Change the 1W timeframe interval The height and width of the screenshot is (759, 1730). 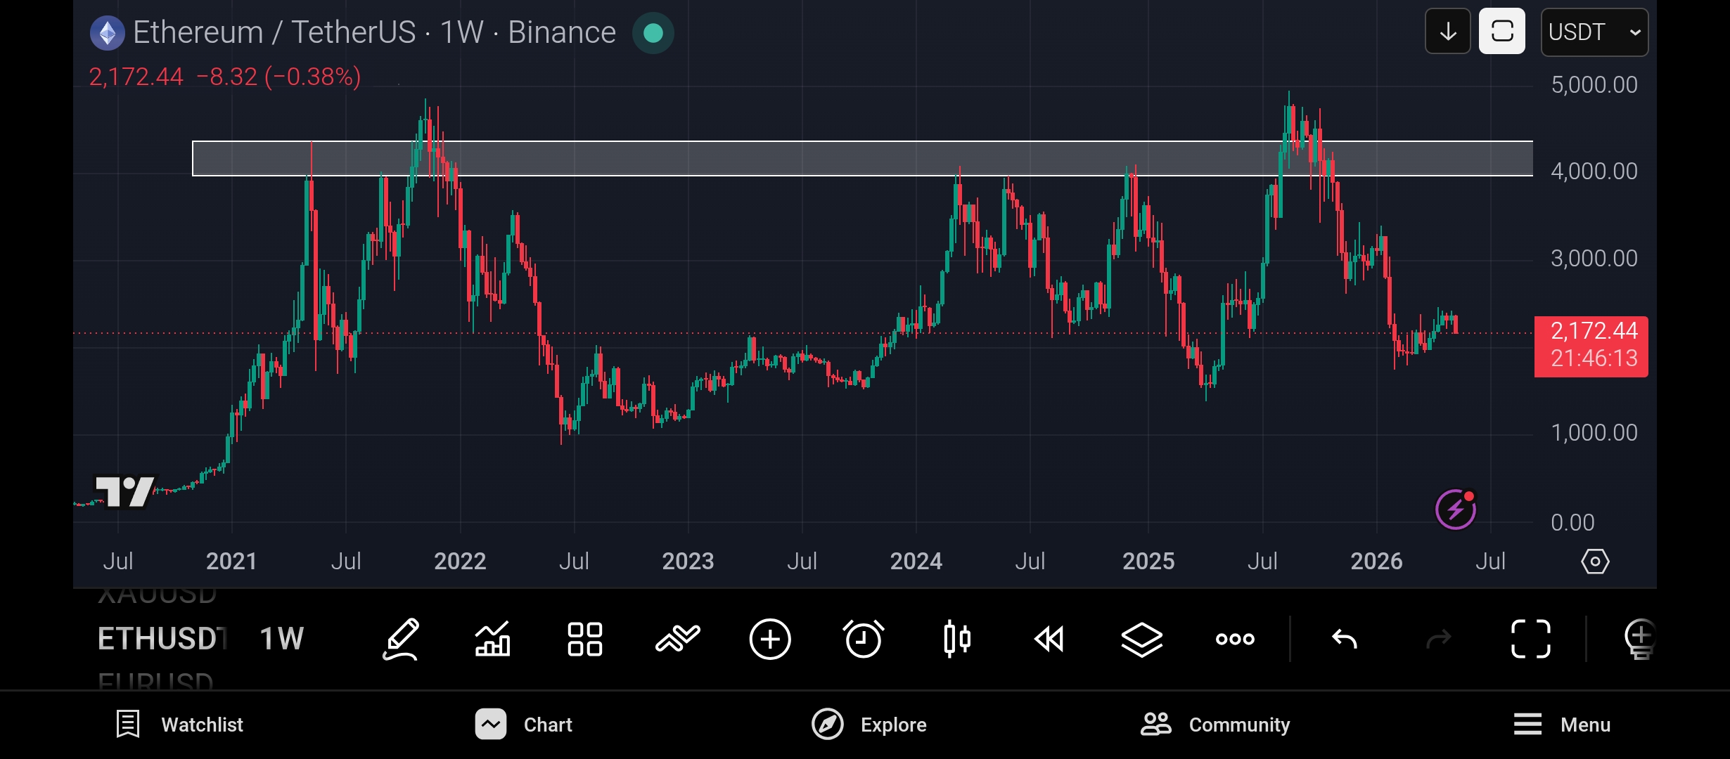(x=281, y=639)
